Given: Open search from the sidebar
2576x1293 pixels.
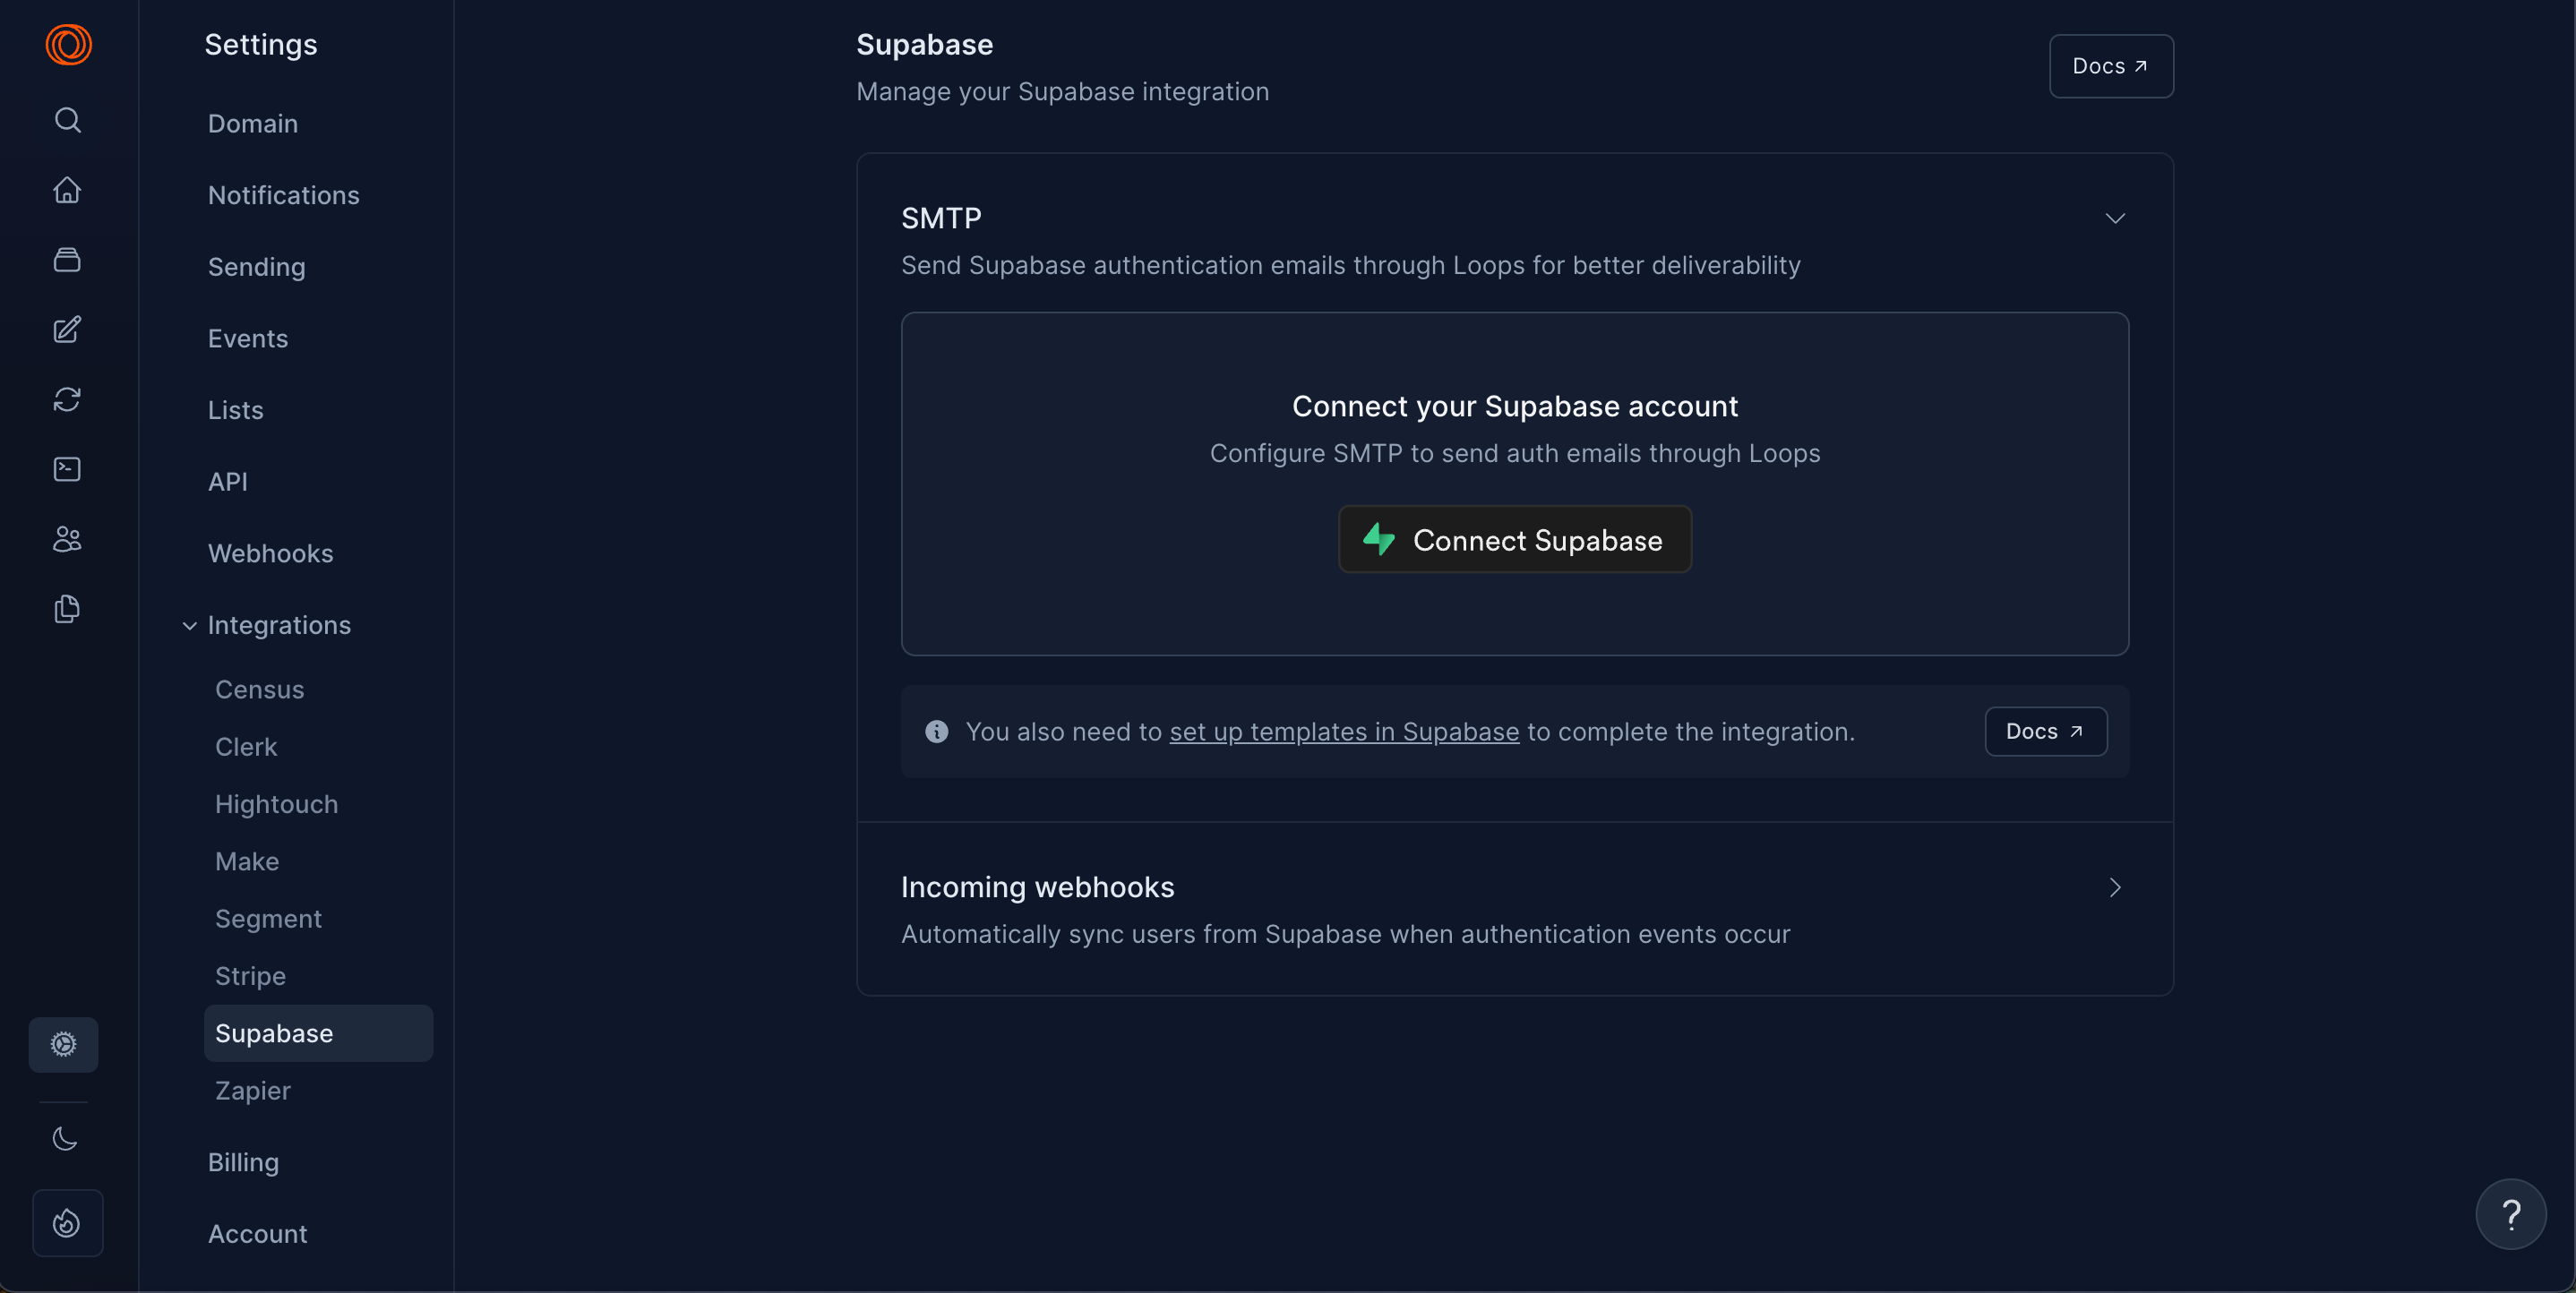Looking at the screenshot, I should pos(67,119).
